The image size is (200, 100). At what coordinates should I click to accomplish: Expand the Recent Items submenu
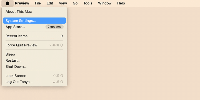coord(34,36)
